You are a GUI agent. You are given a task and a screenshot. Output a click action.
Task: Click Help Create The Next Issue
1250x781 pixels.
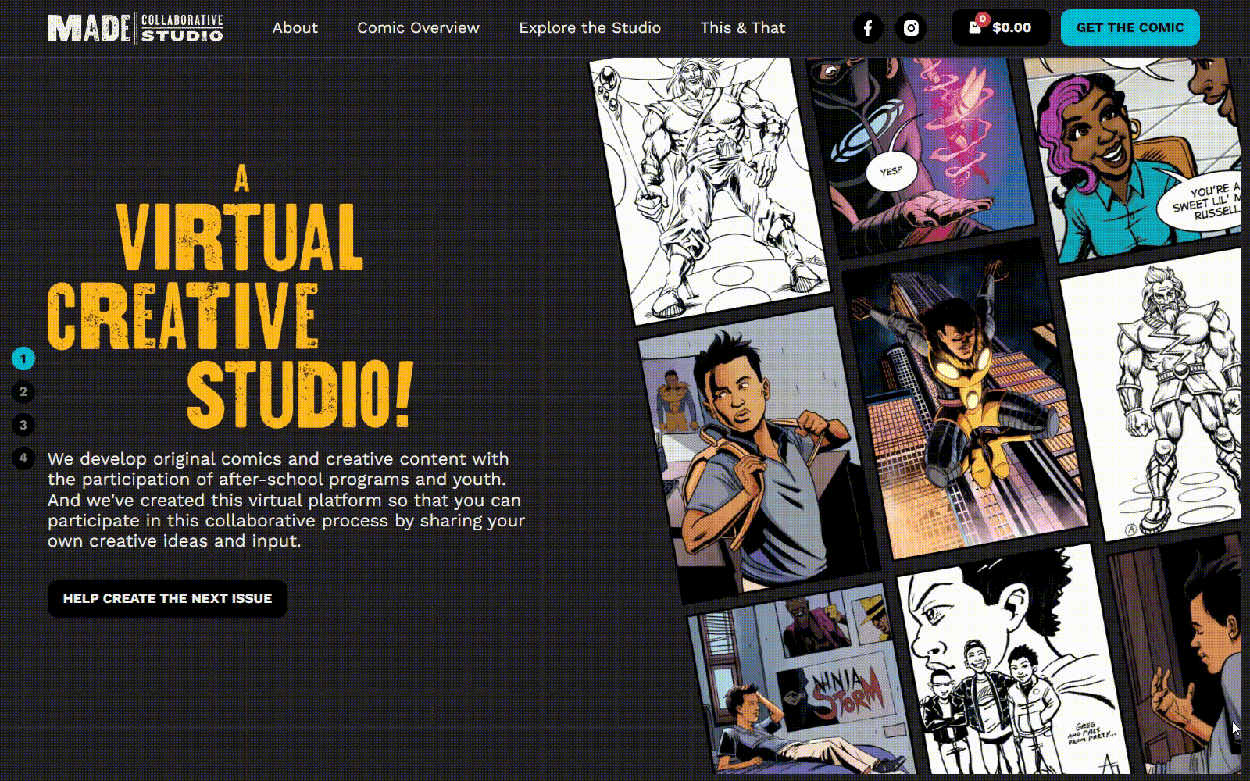point(167,599)
